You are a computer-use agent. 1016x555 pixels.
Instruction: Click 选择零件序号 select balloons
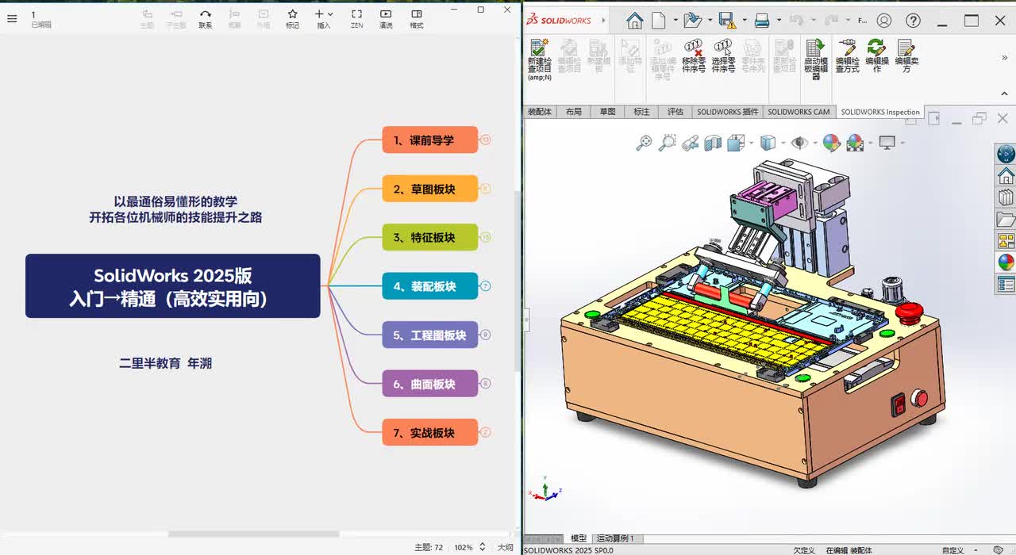pos(723,56)
